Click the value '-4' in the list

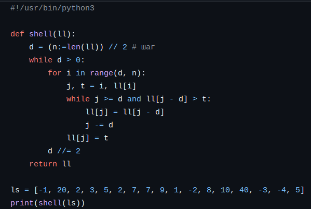281,190
